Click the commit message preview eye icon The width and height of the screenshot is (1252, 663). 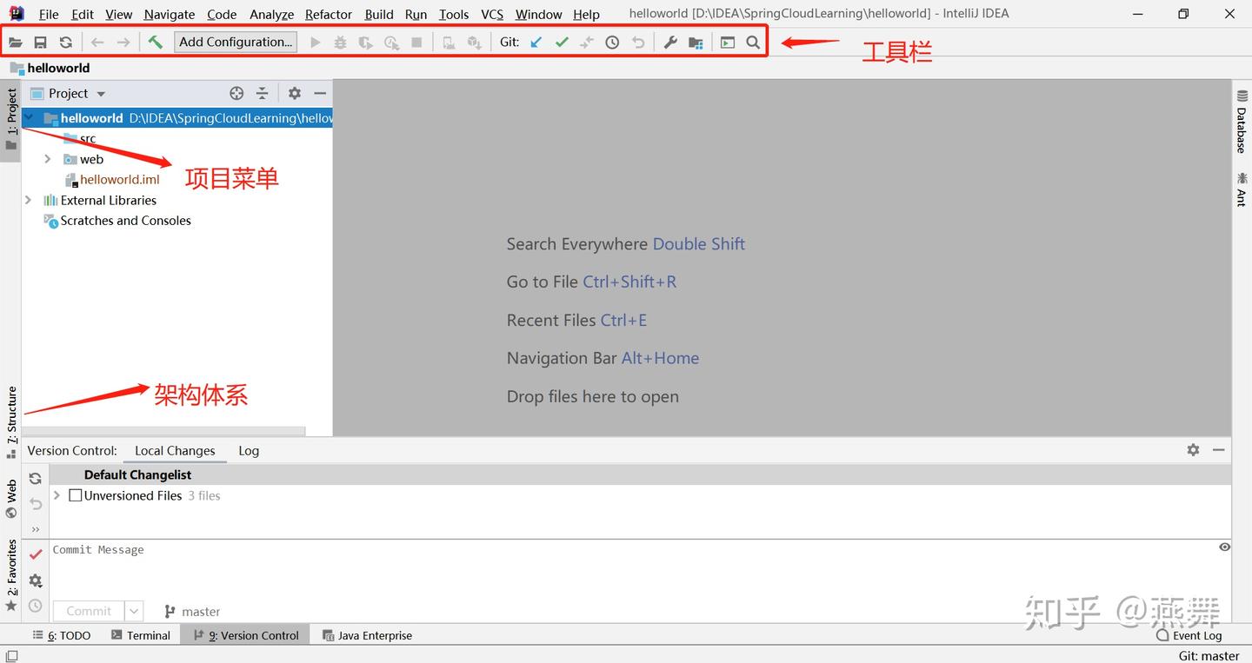[1224, 547]
